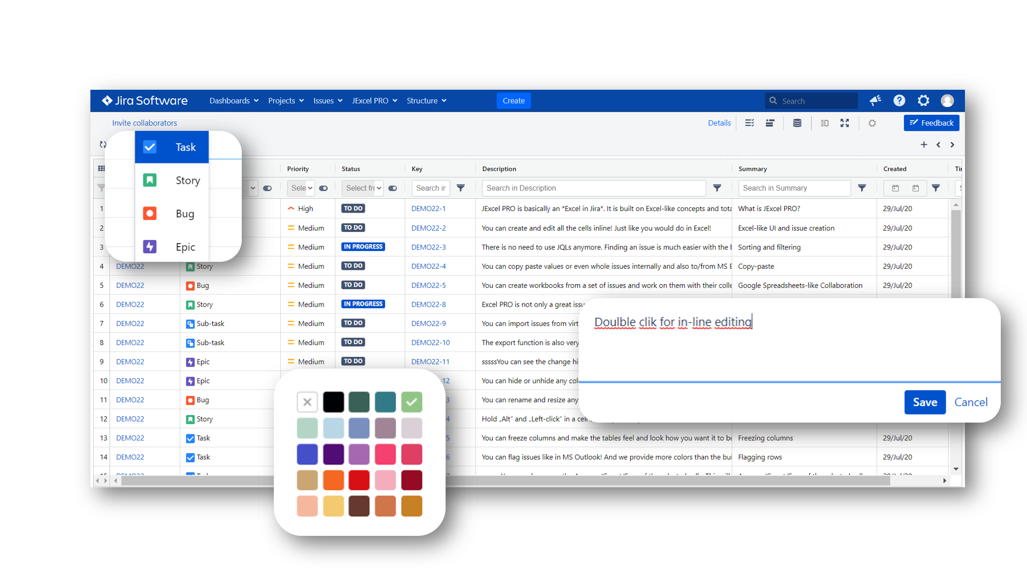Expand the Dashboards menu

tap(234, 100)
